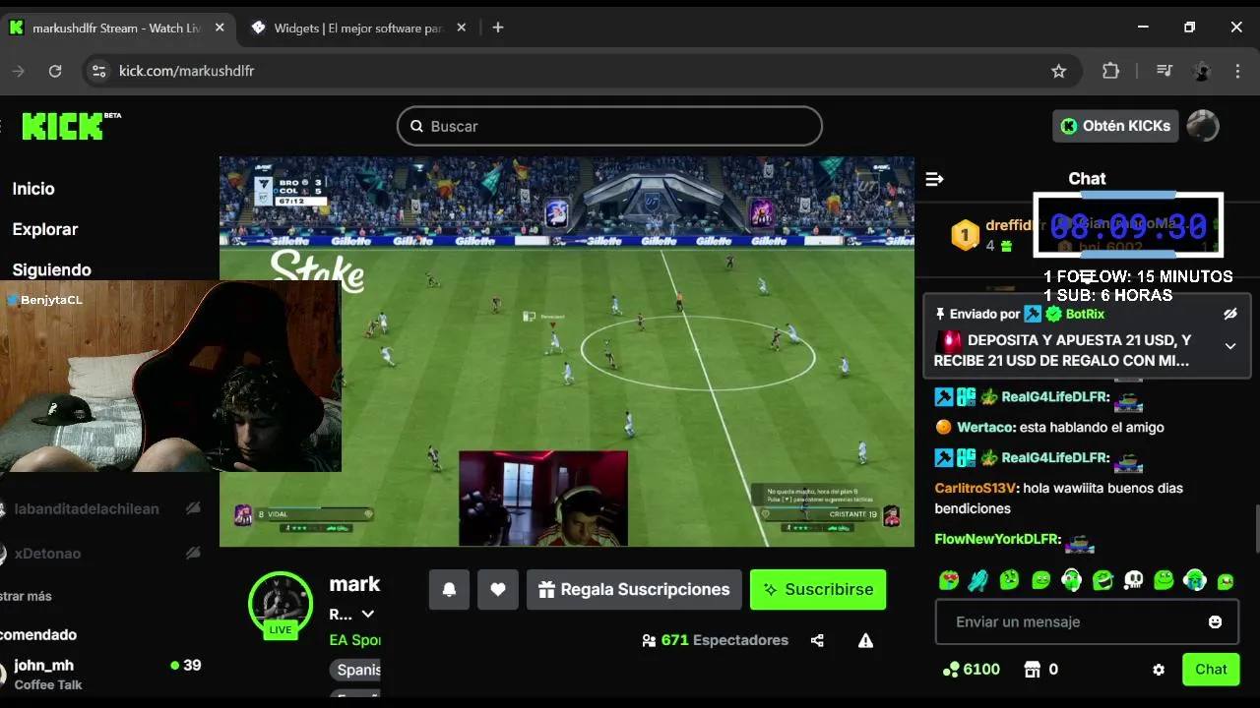
Task: Switch to Widgets browser tab
Action: click(358, 28)
